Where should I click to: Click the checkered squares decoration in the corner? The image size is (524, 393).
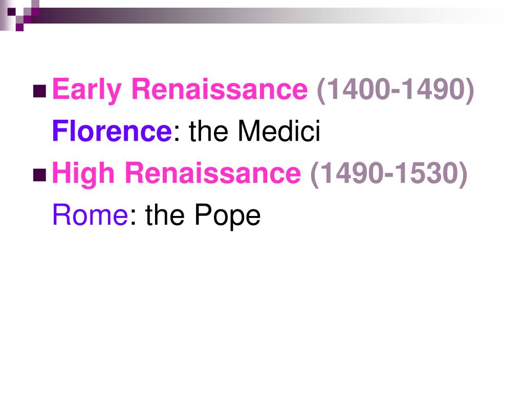click(x=19, y=15)
